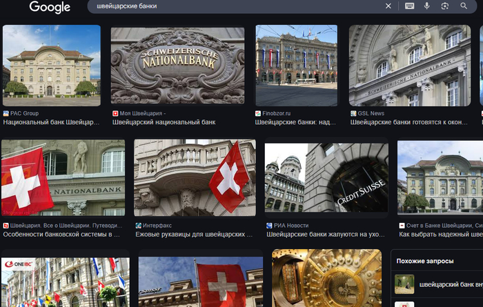Click Интерфакс source favicon
The height and width of the screenshot is (307, 483).
(138, 226)
